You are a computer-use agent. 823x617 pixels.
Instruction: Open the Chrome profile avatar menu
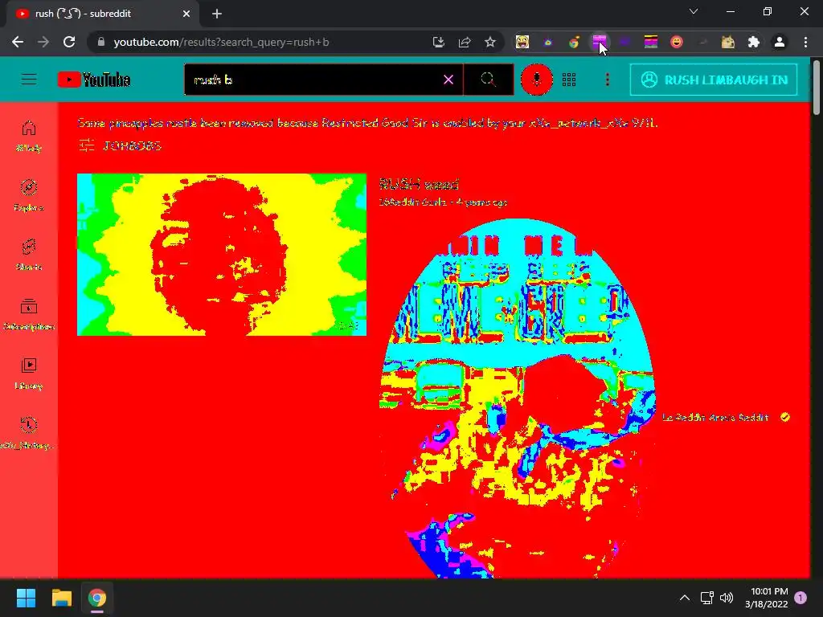[780, 42]
